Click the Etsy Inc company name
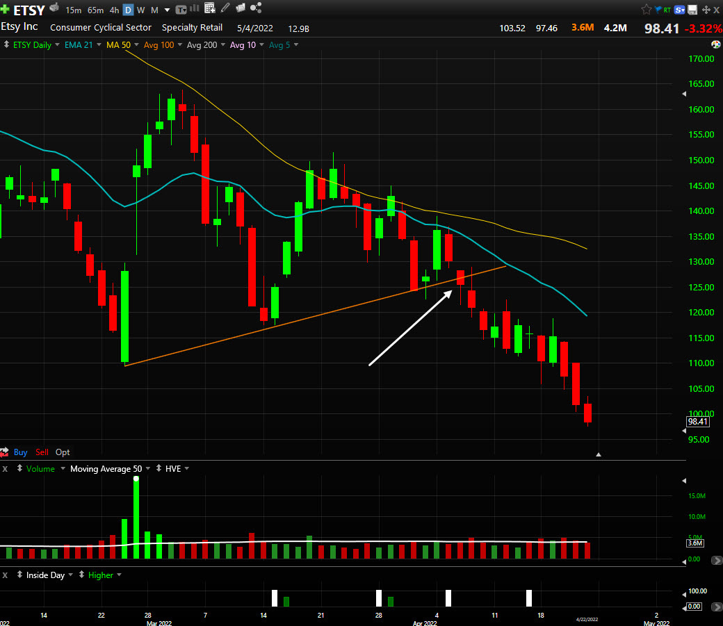The image size is (723, 626). (x=19, y=26)
